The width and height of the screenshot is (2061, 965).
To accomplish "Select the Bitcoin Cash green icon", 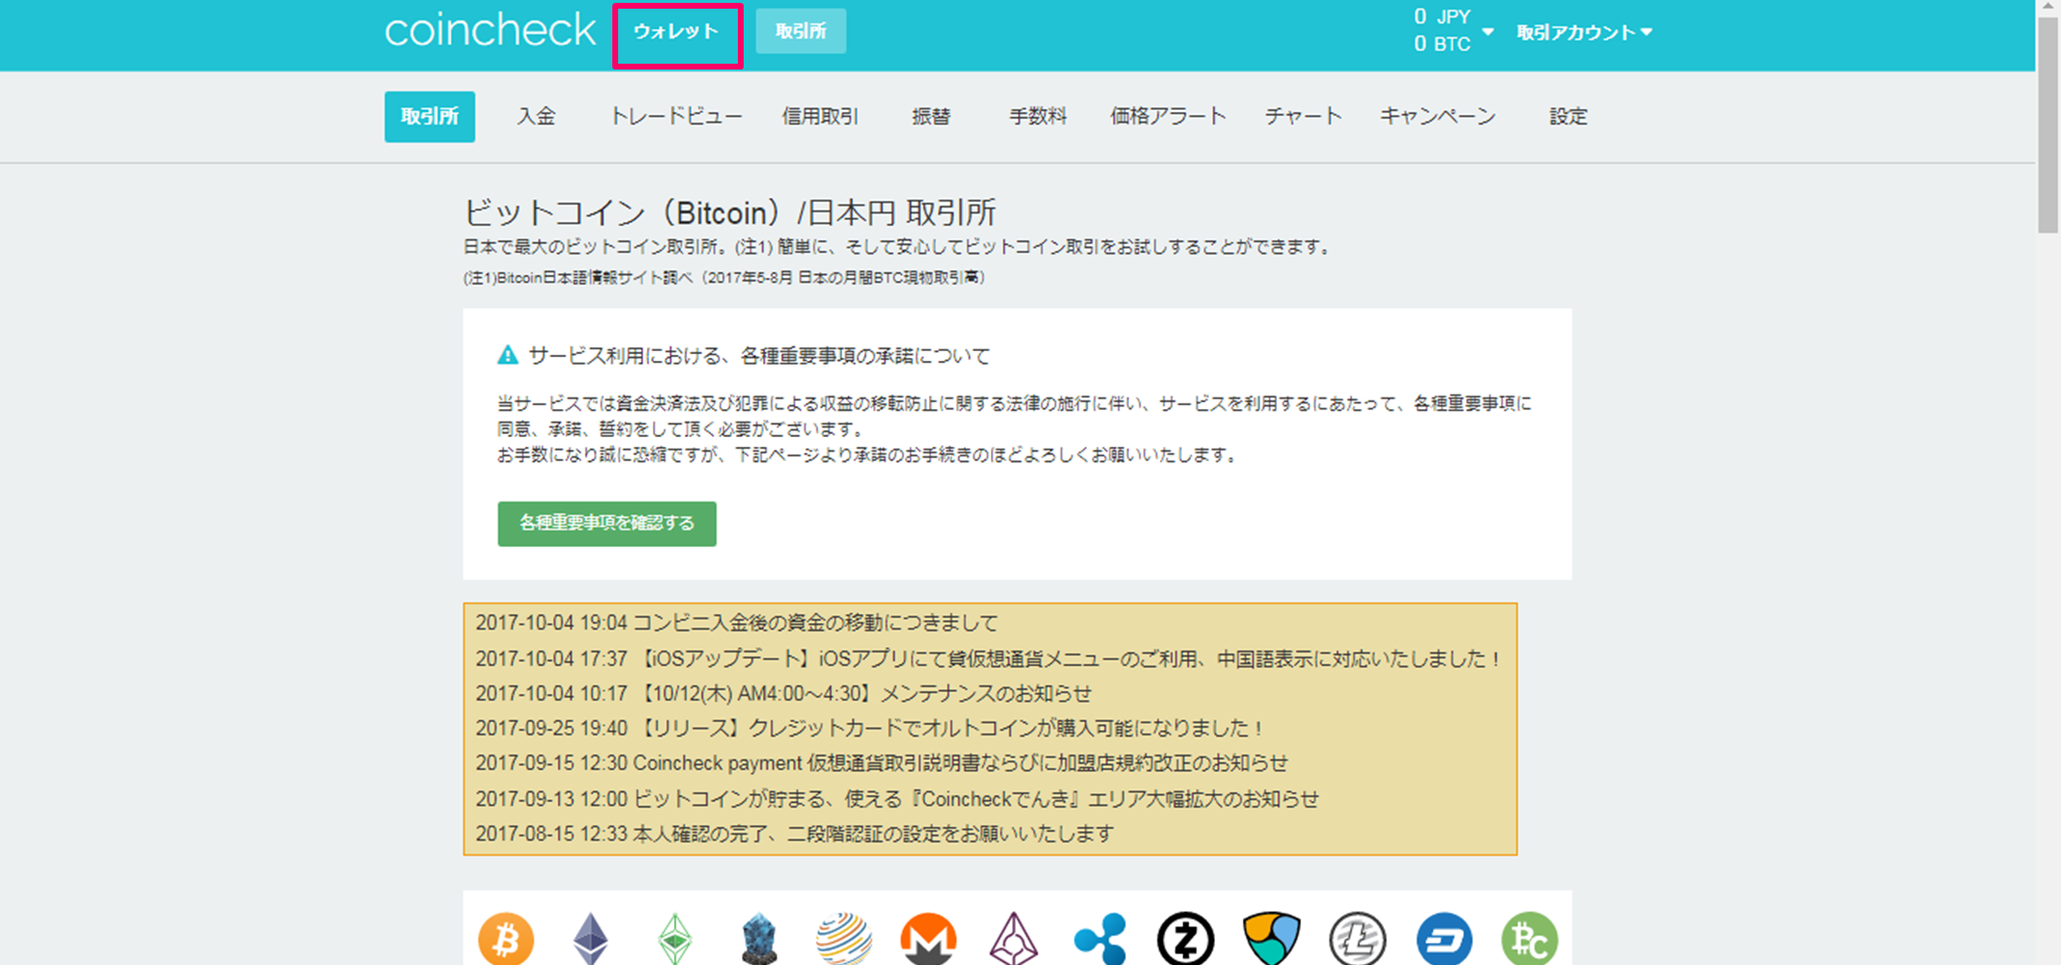I will point(1530,939).
